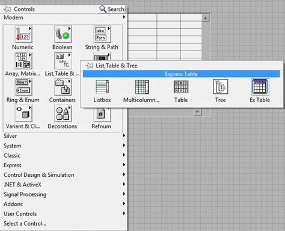Expand the Express palette category
This screenshot has height=231, width=285.
(x=64, y=165)
